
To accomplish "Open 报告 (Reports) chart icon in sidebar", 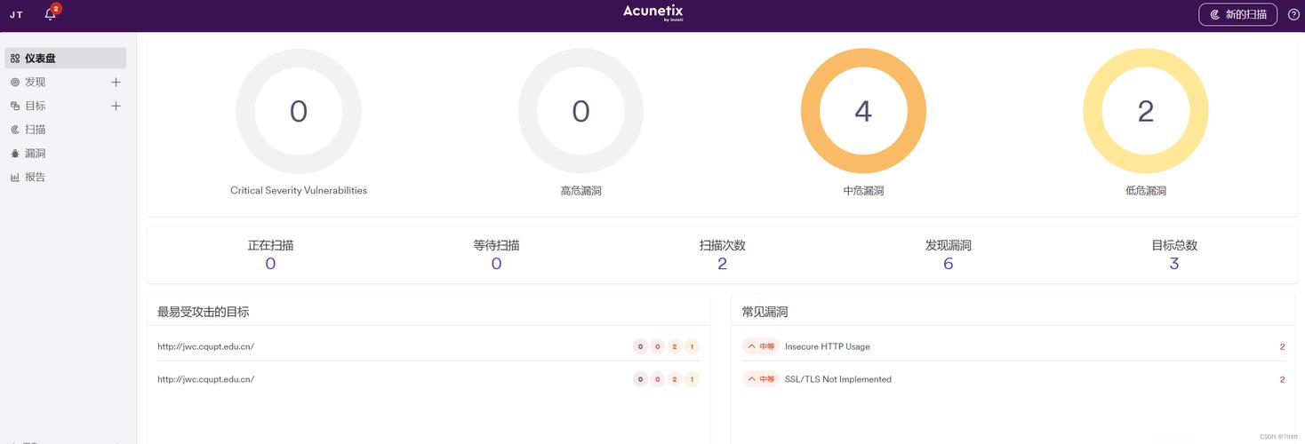I will coord(15,178).
